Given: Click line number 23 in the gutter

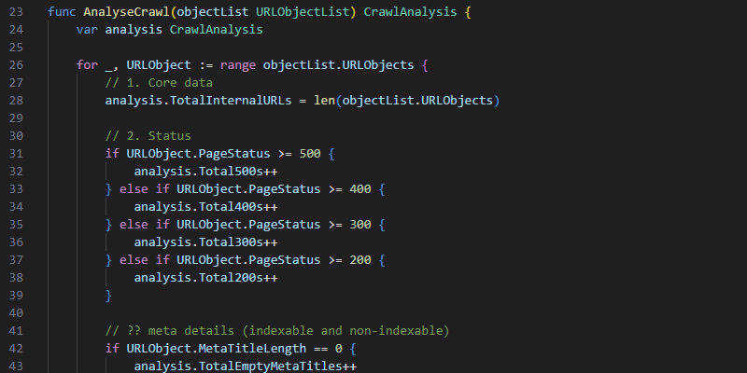Looking at the screenshot, I should click(x=16, y=12).
